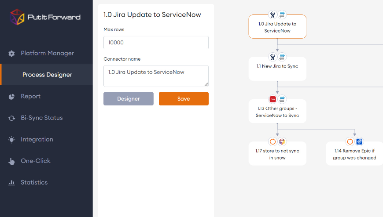This screenshot has height=217, width=383.
Task: Click the One-Click pointing hand icon
Action: click(12, 161)
